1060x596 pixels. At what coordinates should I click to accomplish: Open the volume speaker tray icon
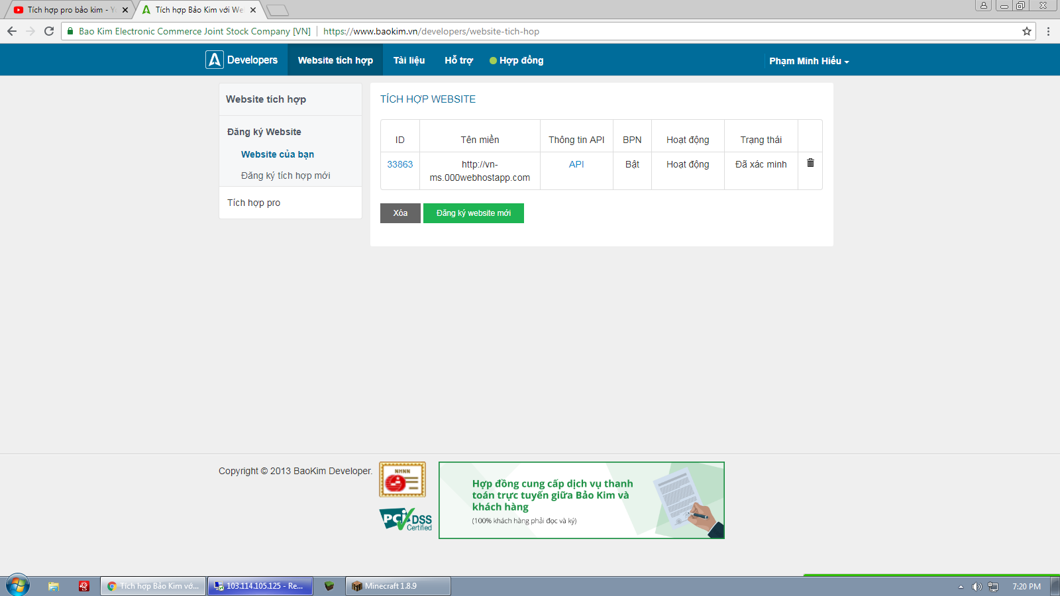click(x=977, y=587)
